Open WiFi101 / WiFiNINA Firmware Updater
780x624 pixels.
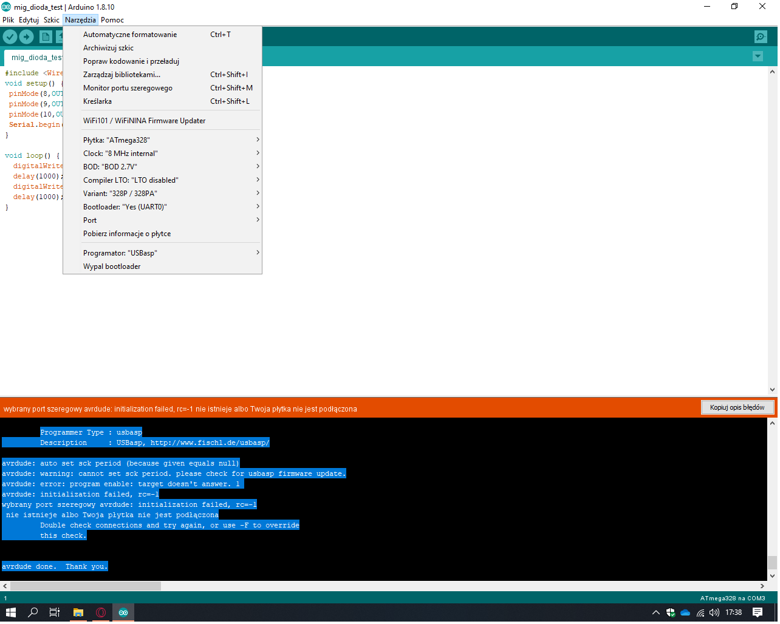coord(162,121)
